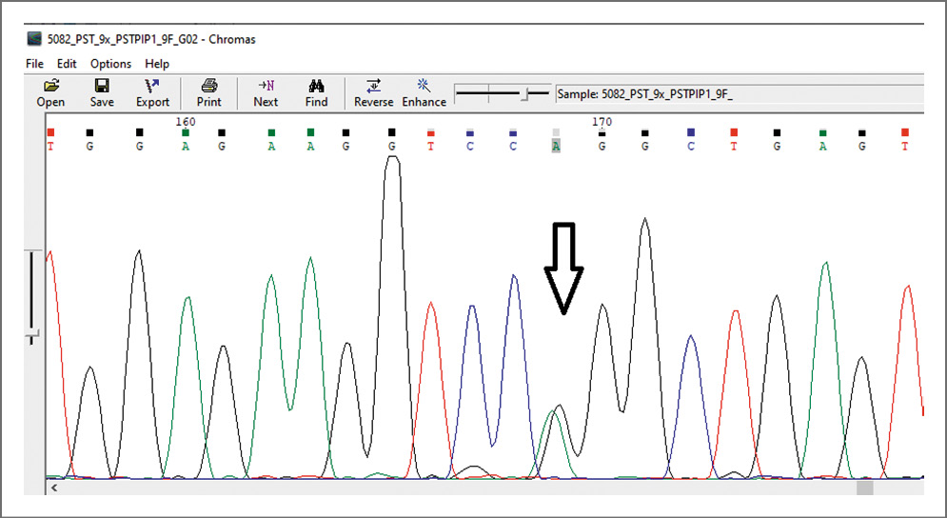Click the Enhance toolbar icon

click(x=424, y=92)
